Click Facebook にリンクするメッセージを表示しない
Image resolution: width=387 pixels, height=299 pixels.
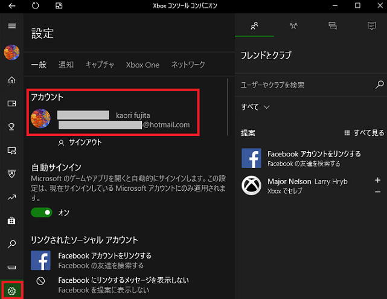(x=123, y=280)
